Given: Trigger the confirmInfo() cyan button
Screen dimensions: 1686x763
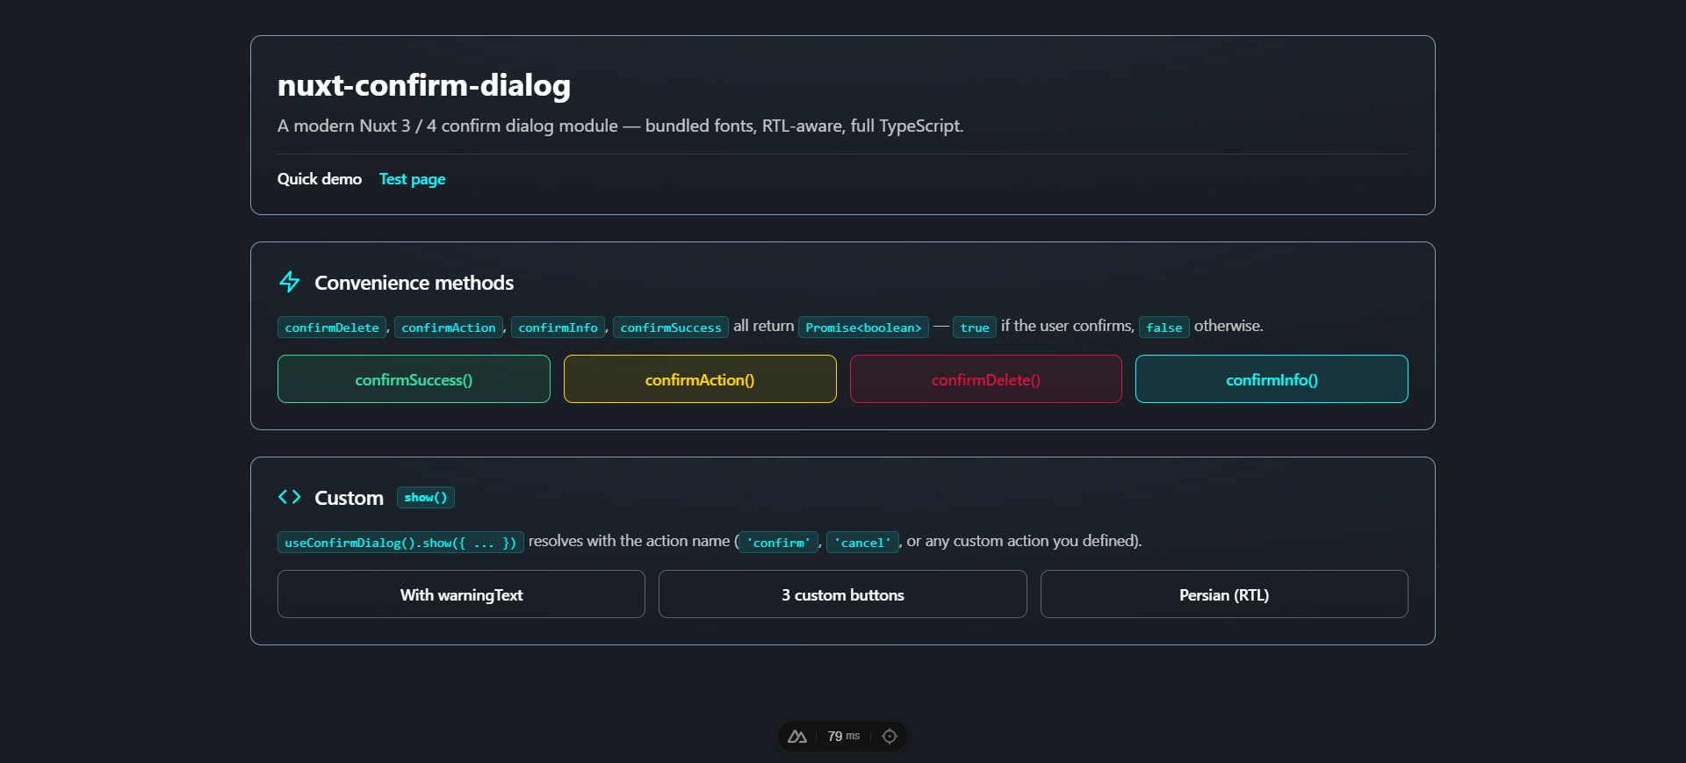Looking at the screenshot, I should coord(1272,379).
